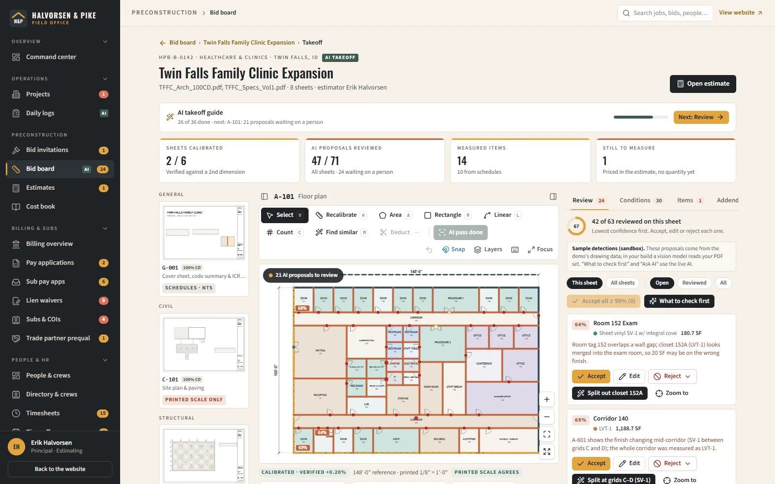Show Open proposals only
Viewport: 775px width, 484px height.
662,283
